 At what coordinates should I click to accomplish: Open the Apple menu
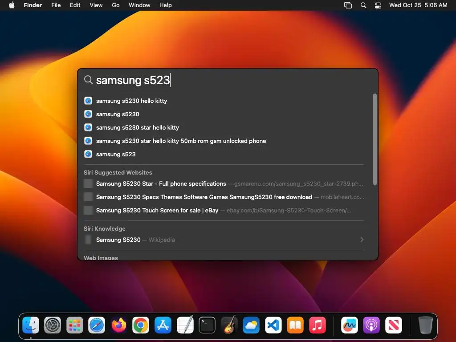point(12,5)
